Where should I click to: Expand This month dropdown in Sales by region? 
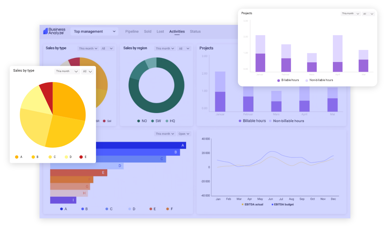[165, 48]
